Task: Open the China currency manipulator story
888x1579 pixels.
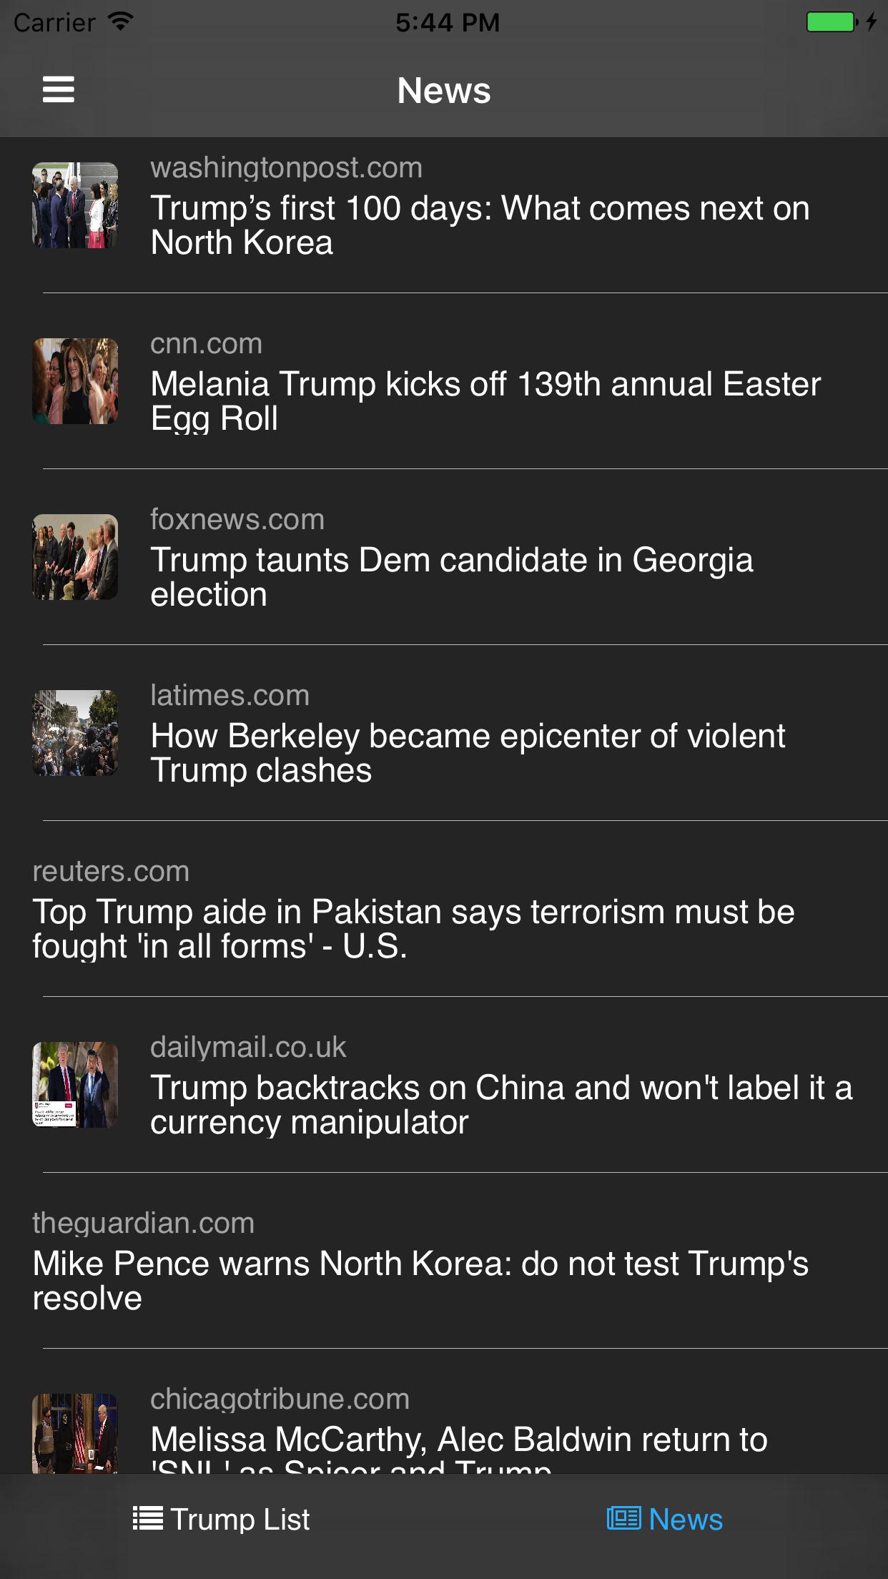Action: (501, 1105)
